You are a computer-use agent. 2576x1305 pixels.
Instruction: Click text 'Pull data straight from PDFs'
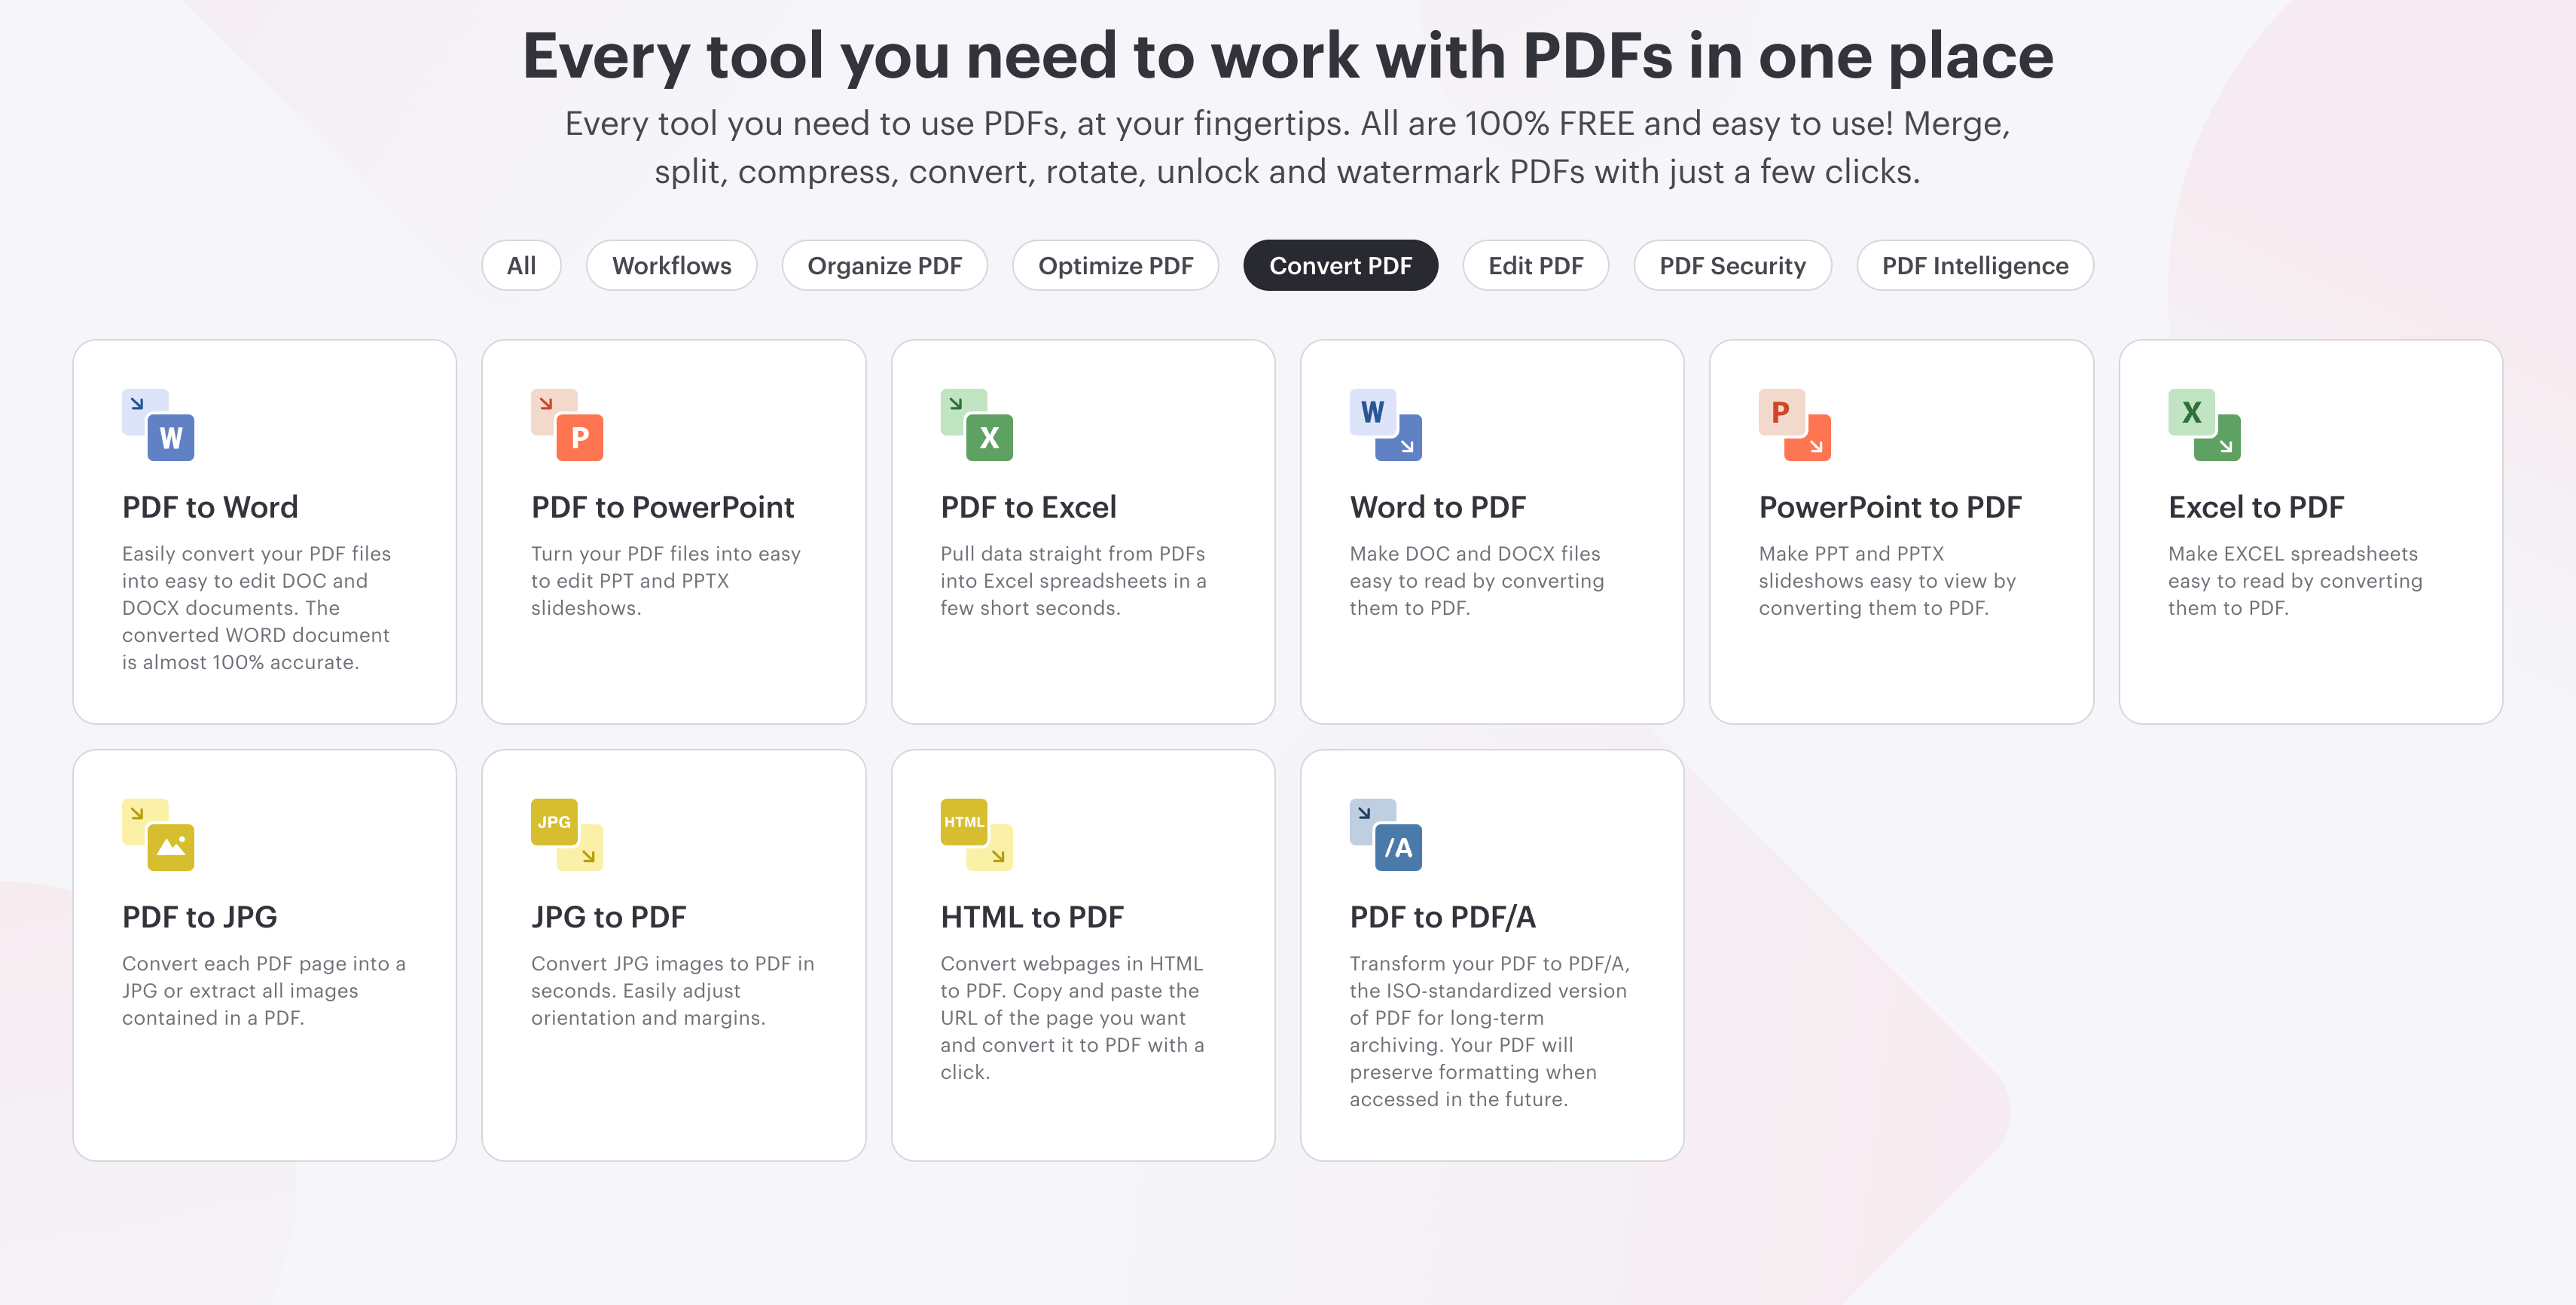click(x=1073, y=554)
